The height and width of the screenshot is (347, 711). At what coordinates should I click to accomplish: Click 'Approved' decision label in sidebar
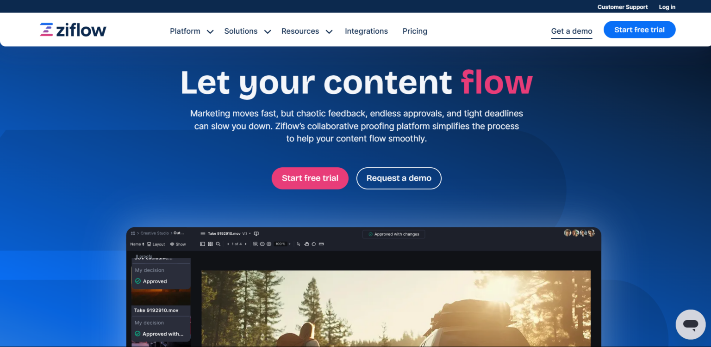coord(155,281)
